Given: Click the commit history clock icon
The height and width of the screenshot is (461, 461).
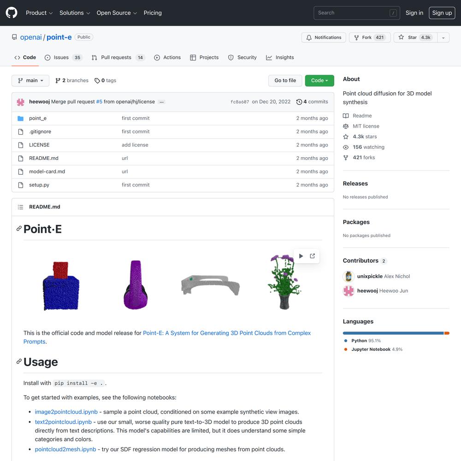Looking at the screenshot, I should tap(299, 102).
